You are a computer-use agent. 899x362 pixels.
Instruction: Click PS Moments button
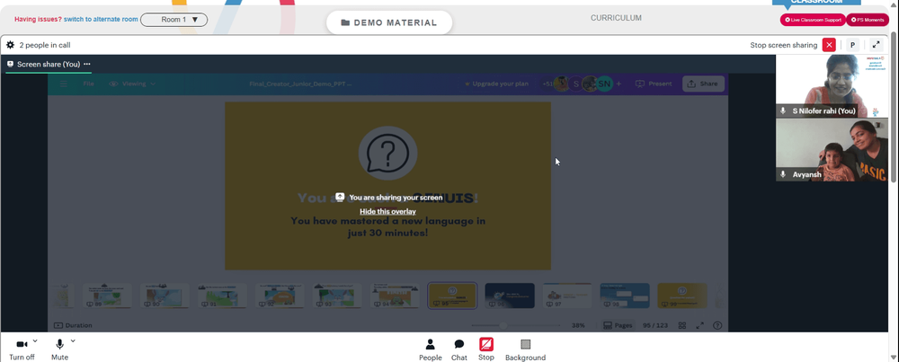[x=869, y=20]
